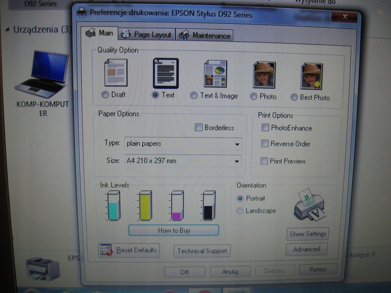Close the printing preferences dialog
The width and height of the screenshot is (391, 293).
click(345, 17)
